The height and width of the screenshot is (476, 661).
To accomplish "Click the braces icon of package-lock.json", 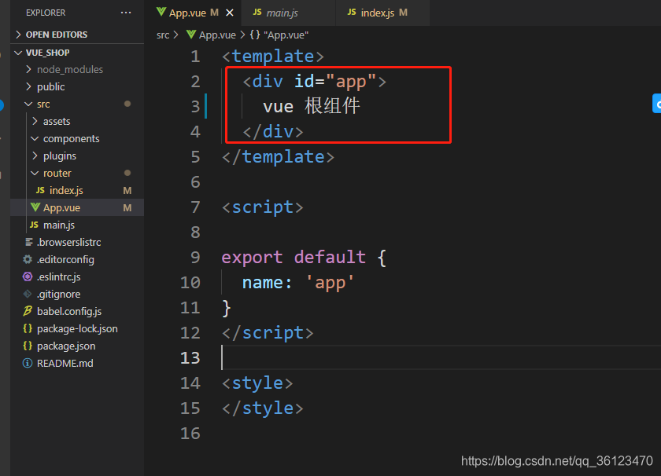I will pos(28,328).
